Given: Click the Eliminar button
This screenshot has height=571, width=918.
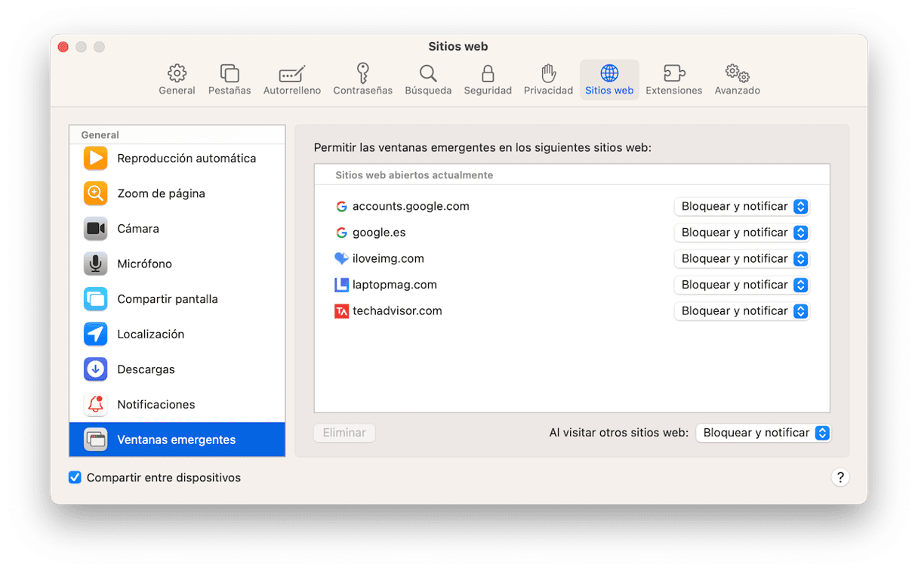Looking at the screenshot, I should [344, 433].
